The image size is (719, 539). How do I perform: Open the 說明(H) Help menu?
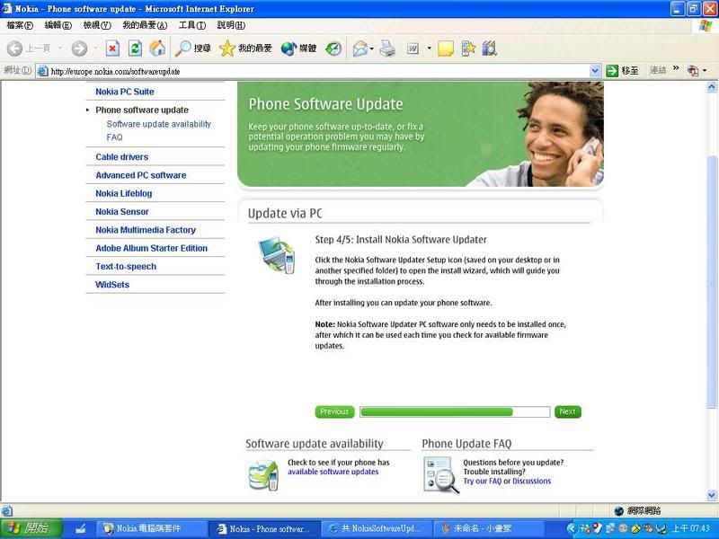click(231, 25)
